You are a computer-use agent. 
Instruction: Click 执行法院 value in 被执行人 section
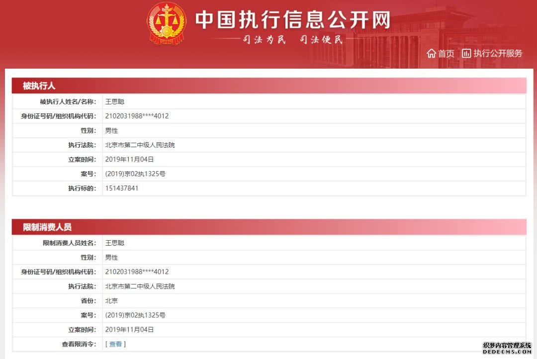pos(140,145)
